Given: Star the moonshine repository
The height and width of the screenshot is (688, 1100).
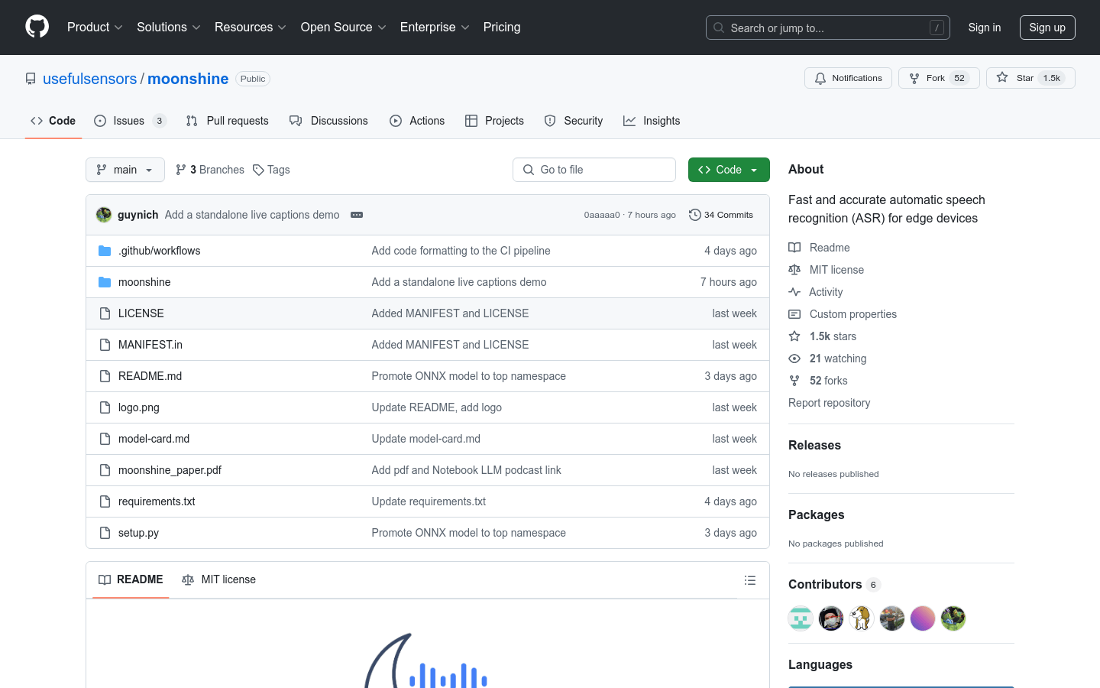Looking at the screenshot, I should coord(1030,78).
